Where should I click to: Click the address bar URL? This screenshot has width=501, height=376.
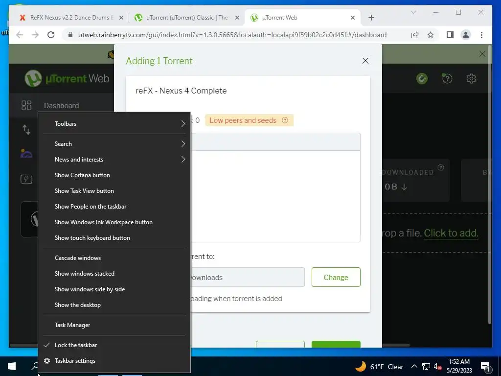tap(232, 35)
